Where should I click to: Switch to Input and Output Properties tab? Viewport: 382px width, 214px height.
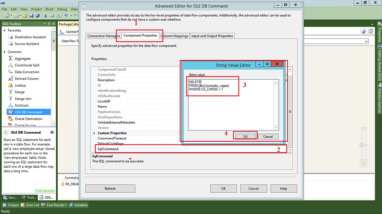click(212, 36)
